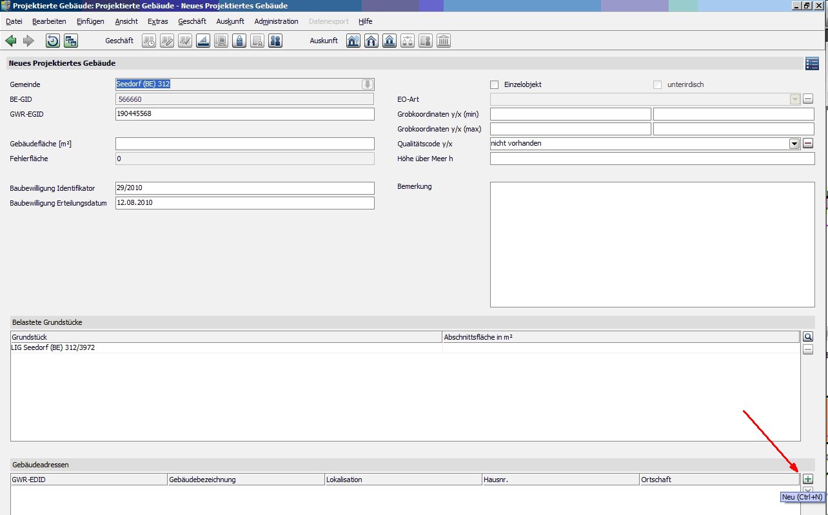The image size is (828, 515).
Task: Click inside the Bemerkung text area
Action: point(652,245)
